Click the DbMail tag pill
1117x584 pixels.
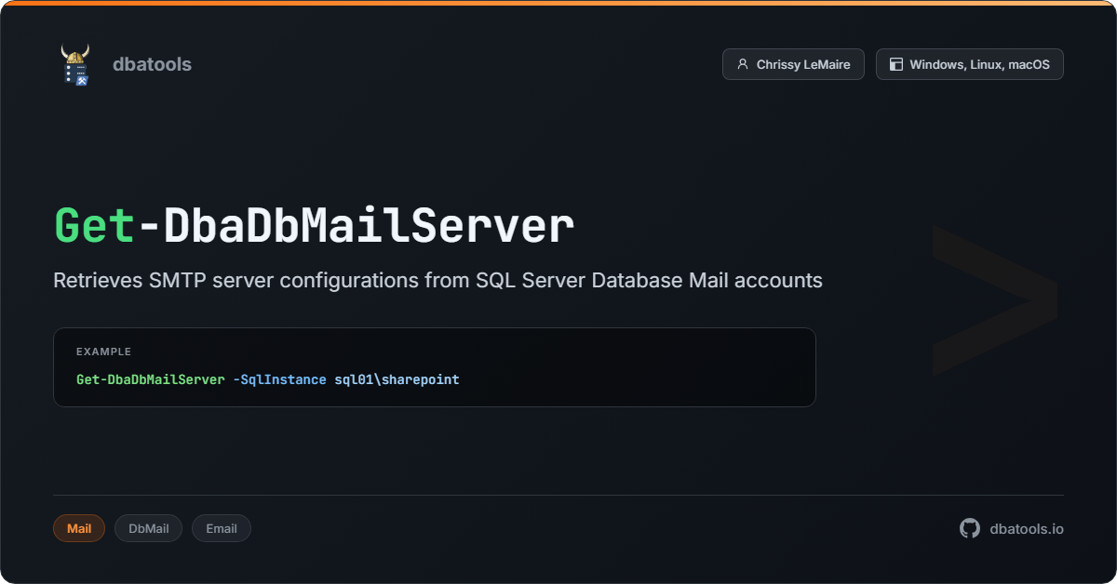pyautogui.click(x=148, y=528)
